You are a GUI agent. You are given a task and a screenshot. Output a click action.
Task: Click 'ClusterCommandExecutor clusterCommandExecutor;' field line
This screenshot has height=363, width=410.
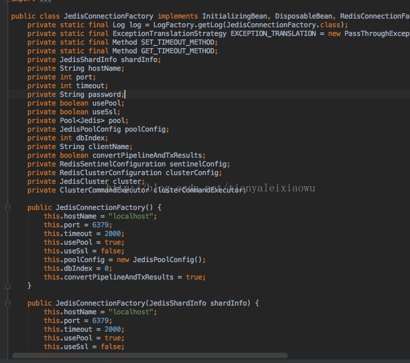pos(153,190)
